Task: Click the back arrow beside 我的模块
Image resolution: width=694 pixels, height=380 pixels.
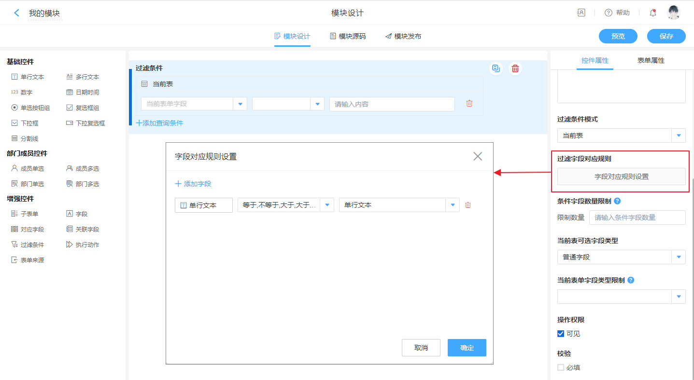Action: [x=17, y=13]
